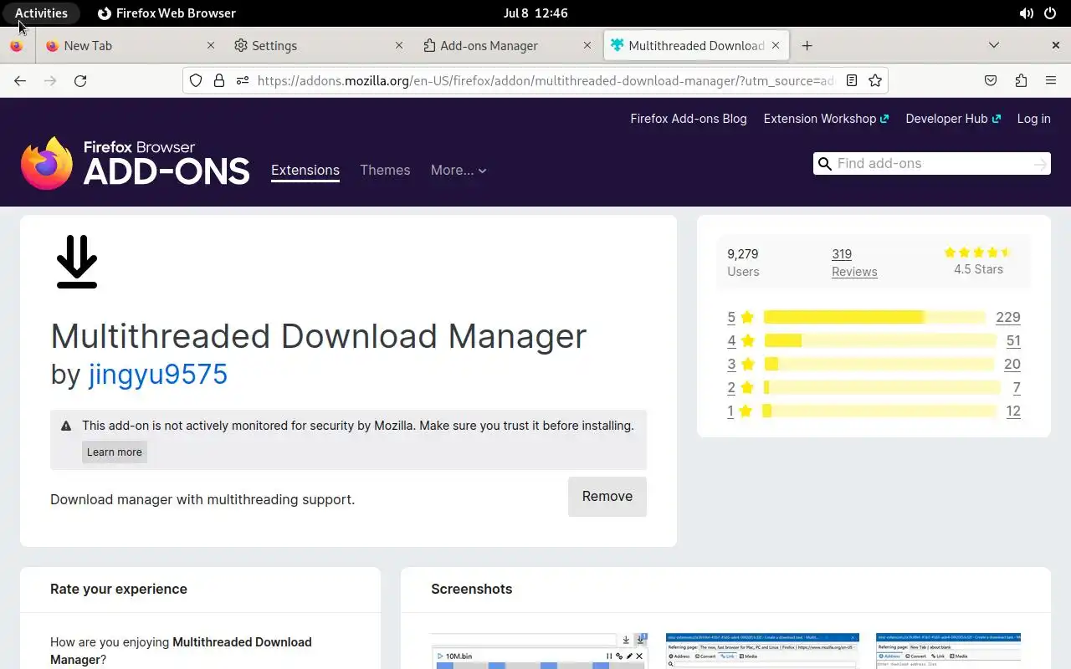Reload the current page

pos(80,81)
